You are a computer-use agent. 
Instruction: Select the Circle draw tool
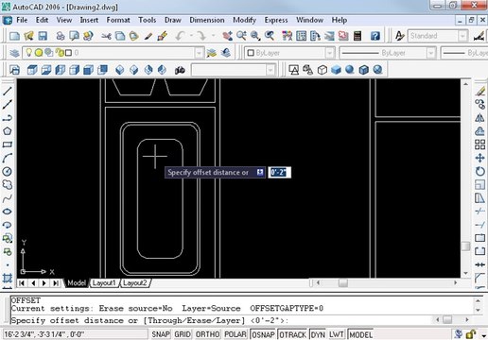coord(8,171)
